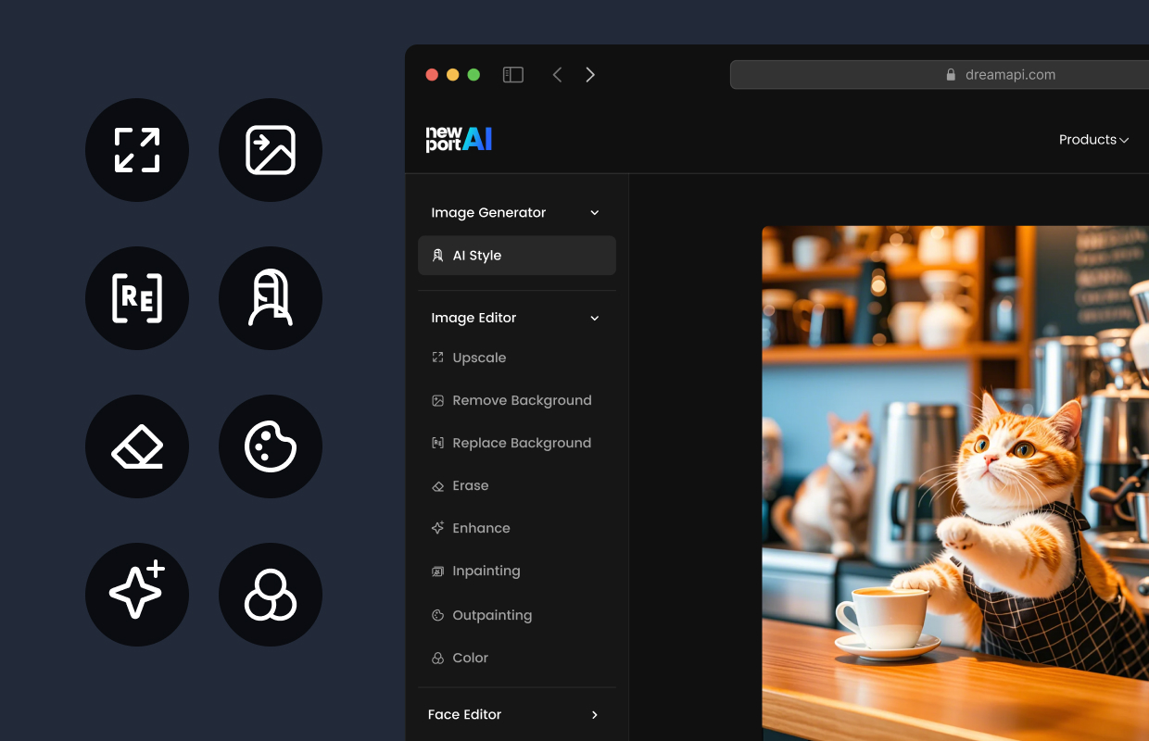Select the Upscale tool in the sidebar

tap(479, 358)
